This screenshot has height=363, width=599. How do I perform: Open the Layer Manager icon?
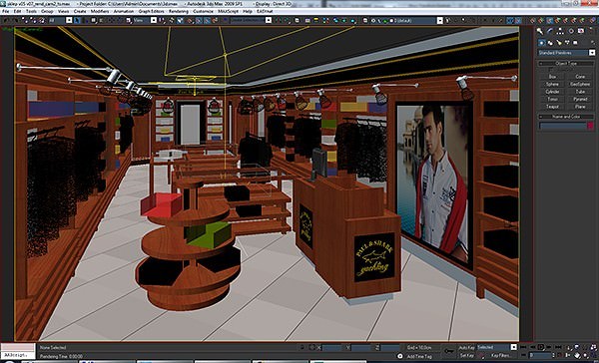pos(365,20)
